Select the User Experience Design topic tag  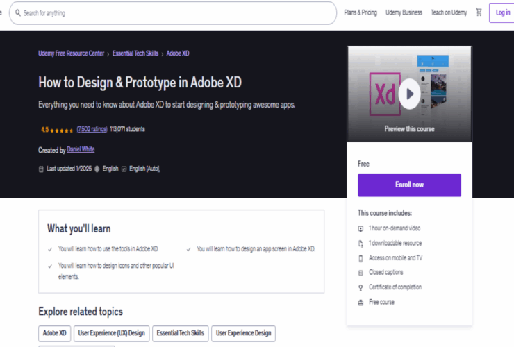tap(244, 333)
